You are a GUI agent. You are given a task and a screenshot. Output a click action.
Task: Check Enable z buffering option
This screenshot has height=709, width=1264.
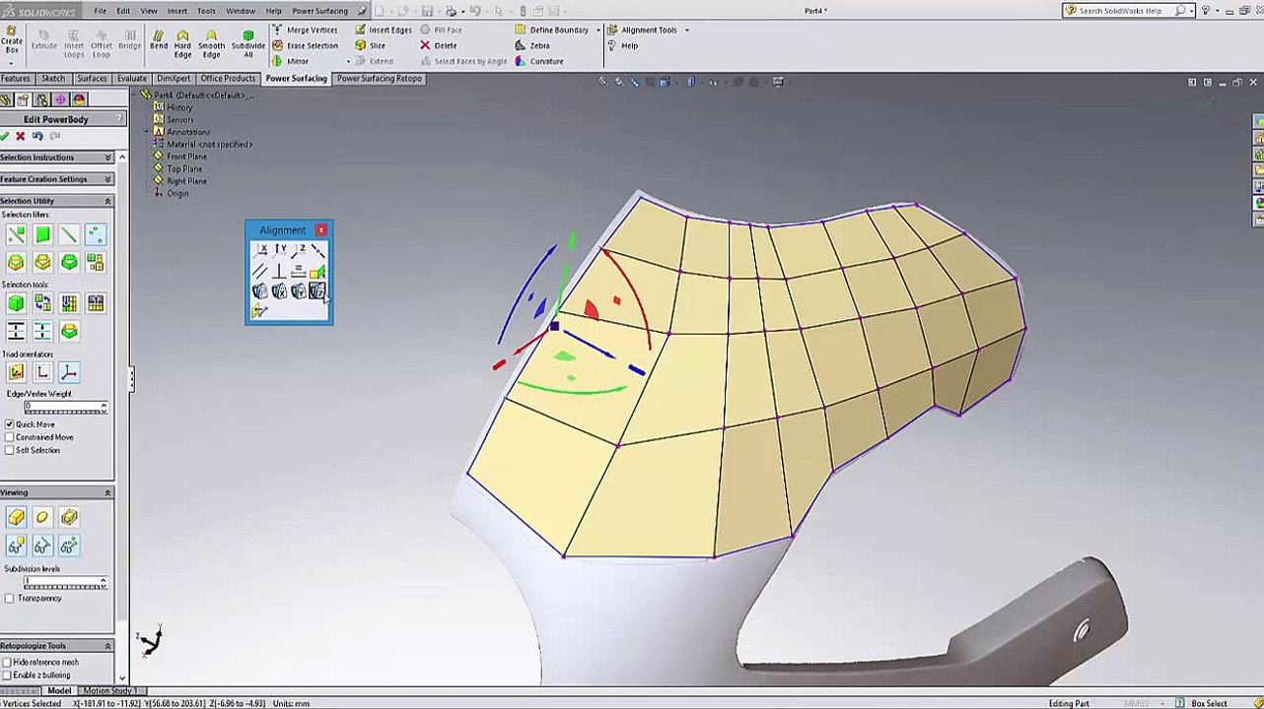[7, 676]
